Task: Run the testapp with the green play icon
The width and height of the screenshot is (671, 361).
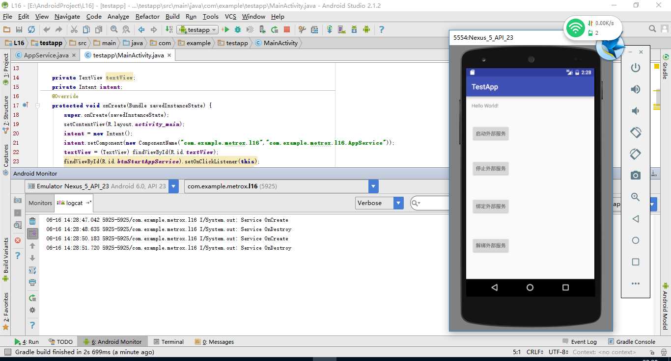Action: pyautogui.click(x=226, y=29)
